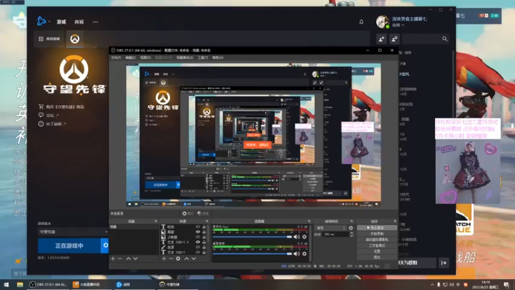Click the 滤镜 filters button in OBS
The width and height of the screenshot is (515, 290).
click(203, 213)
